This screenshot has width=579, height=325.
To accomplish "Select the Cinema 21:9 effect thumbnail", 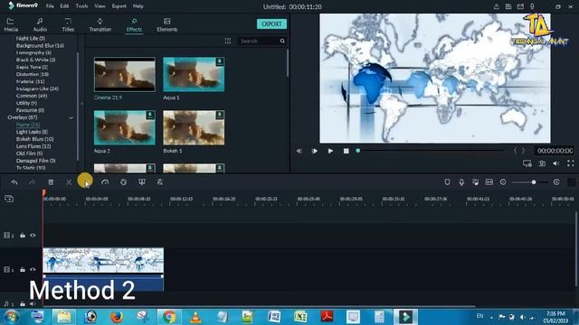I will click(125, 74).
